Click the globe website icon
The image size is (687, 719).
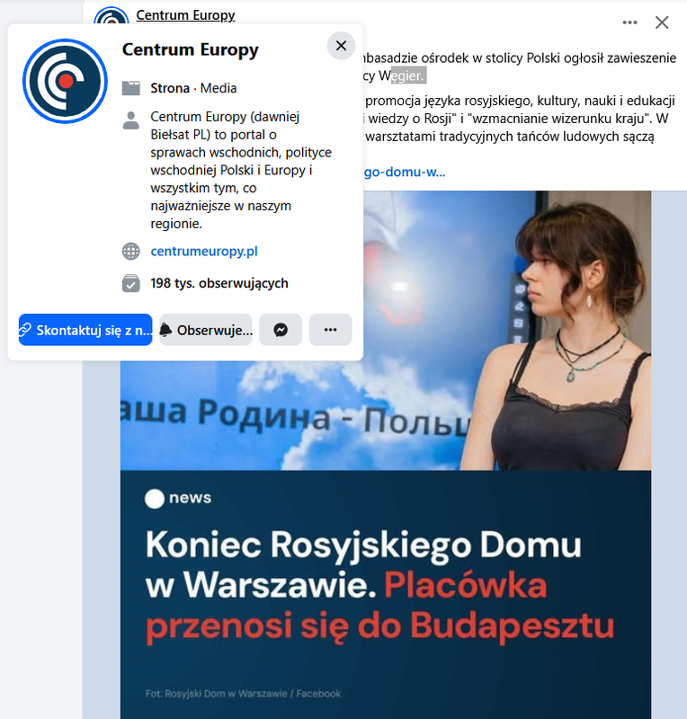point(130,252)
